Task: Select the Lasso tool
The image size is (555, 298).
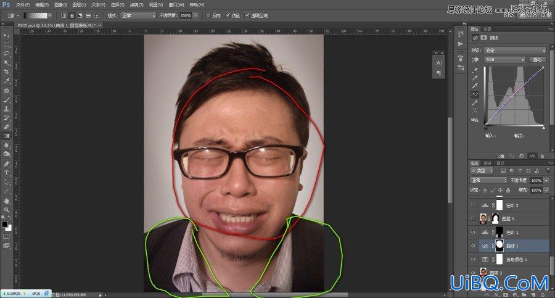Action: (6, 54)
